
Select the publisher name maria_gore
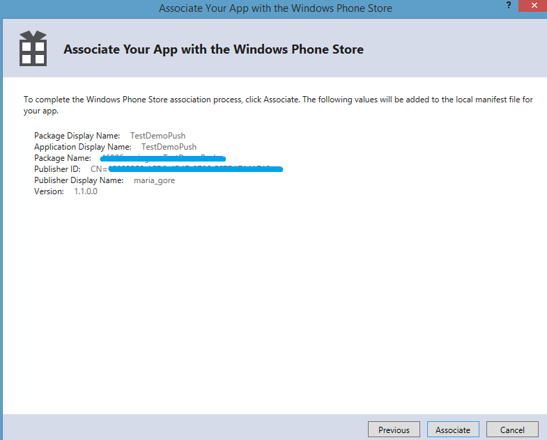154,180
